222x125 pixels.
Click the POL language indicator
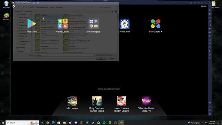[x=206, y=123]
